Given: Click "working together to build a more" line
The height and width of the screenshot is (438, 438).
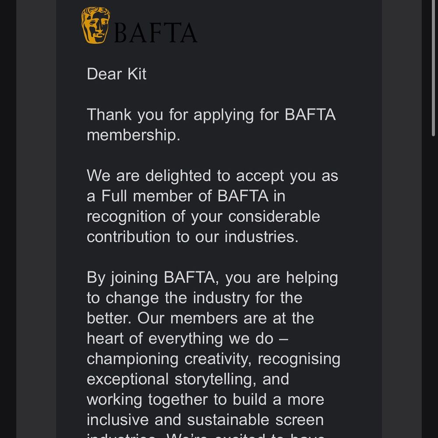Looking at the screenshot, I should [x=205, y=399].
